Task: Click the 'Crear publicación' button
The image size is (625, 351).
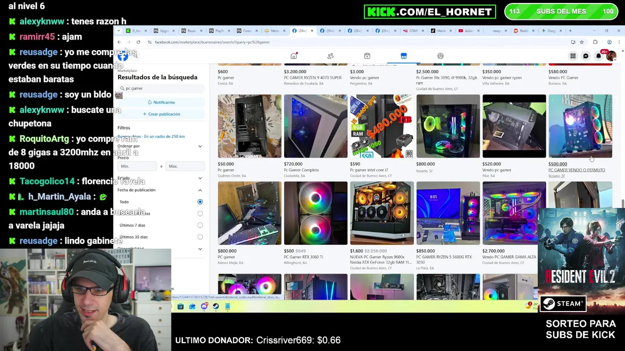Action: pyautogui.click(x=161, y=114)
